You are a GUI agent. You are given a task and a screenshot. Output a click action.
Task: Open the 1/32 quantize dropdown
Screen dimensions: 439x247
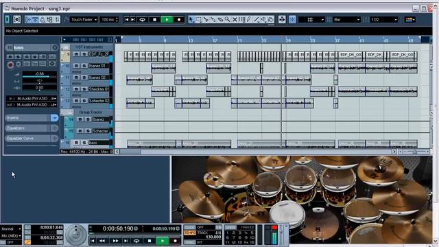[x=384, y=20]
